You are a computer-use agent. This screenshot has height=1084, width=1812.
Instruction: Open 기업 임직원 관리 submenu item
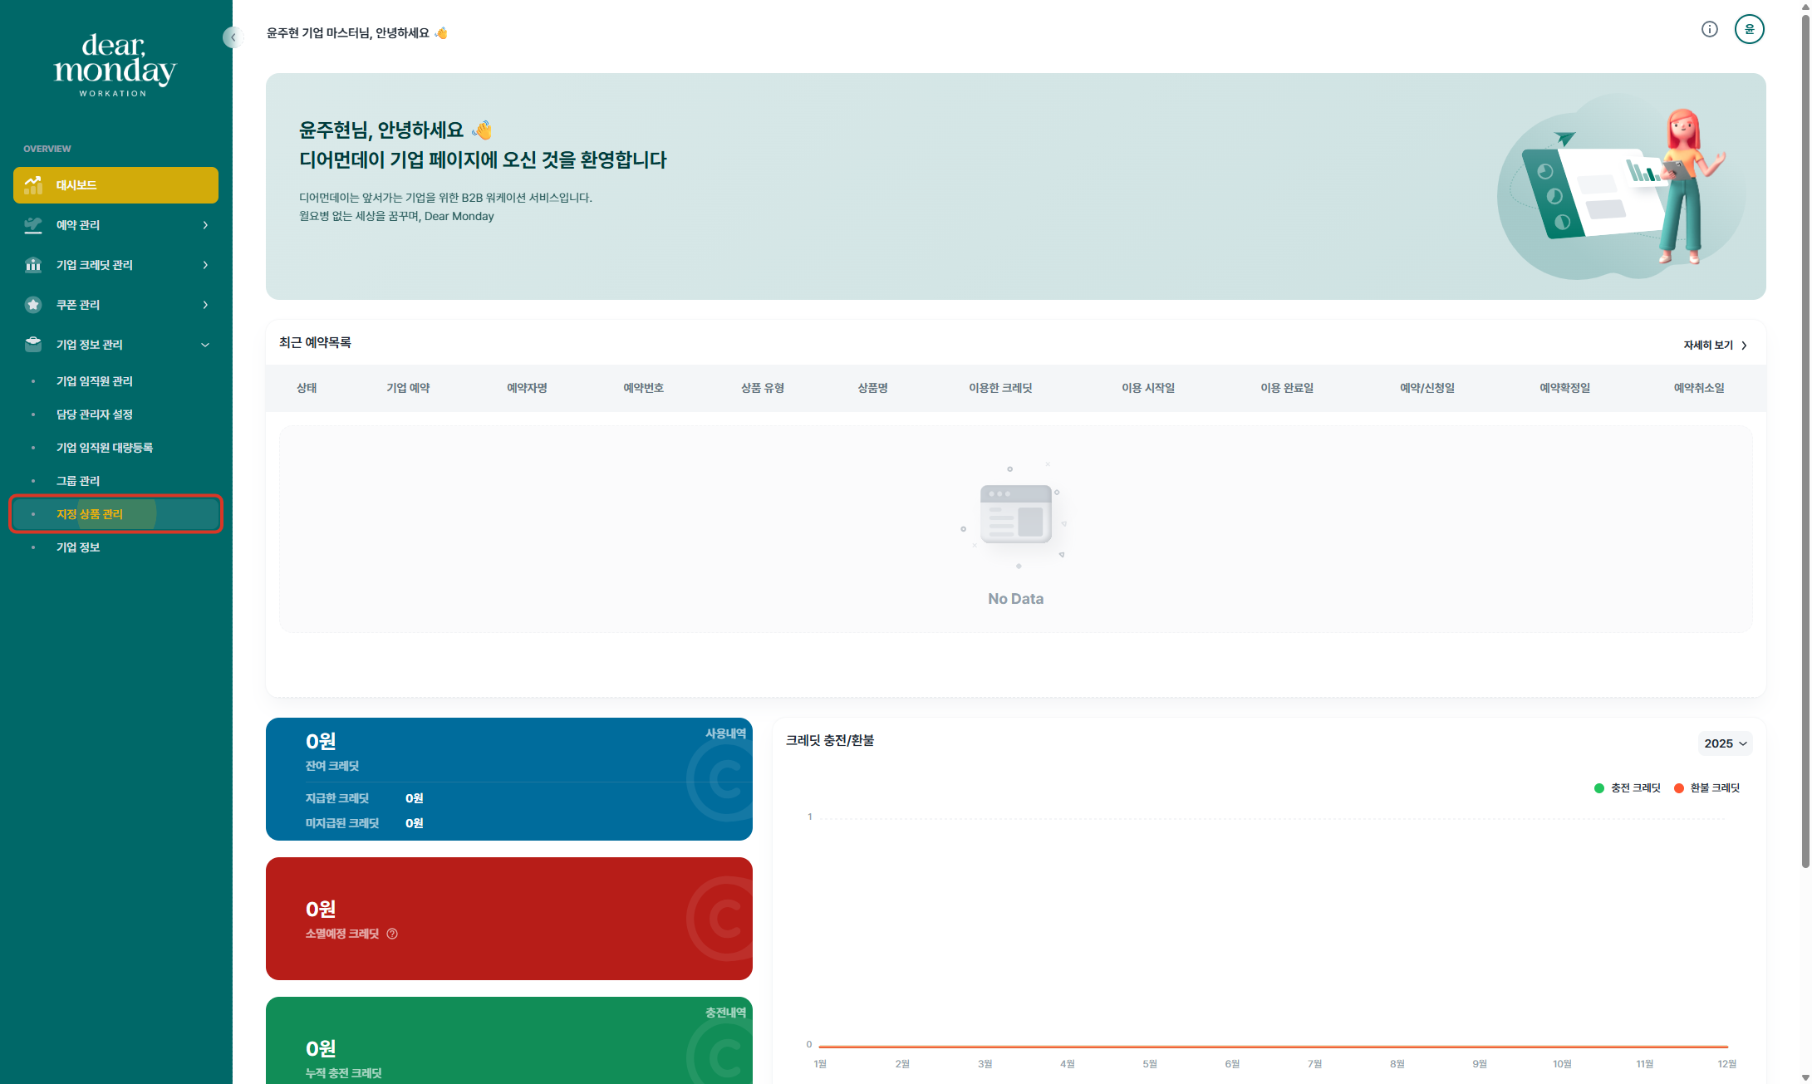[x=95, y=381]
